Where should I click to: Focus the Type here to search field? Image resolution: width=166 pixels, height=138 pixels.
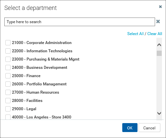click(x=80, y=22)
